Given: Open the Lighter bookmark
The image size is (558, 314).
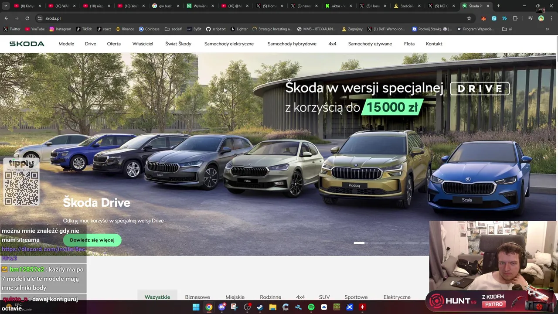Looking at the screenshot, I should point(239,29).
